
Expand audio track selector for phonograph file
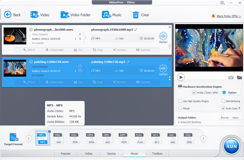(x=76, y=39)
